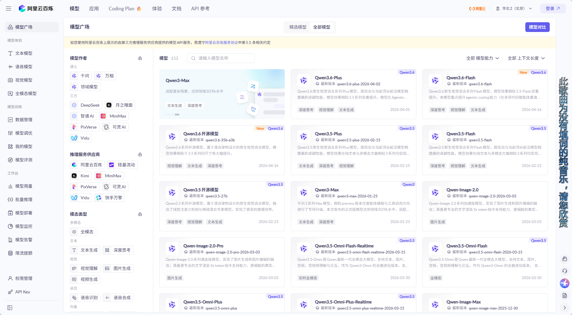The height and width of the screenshot is (315, 572).
Task: Open 模型广场 in the sidebar
Action: click(32, 27)
